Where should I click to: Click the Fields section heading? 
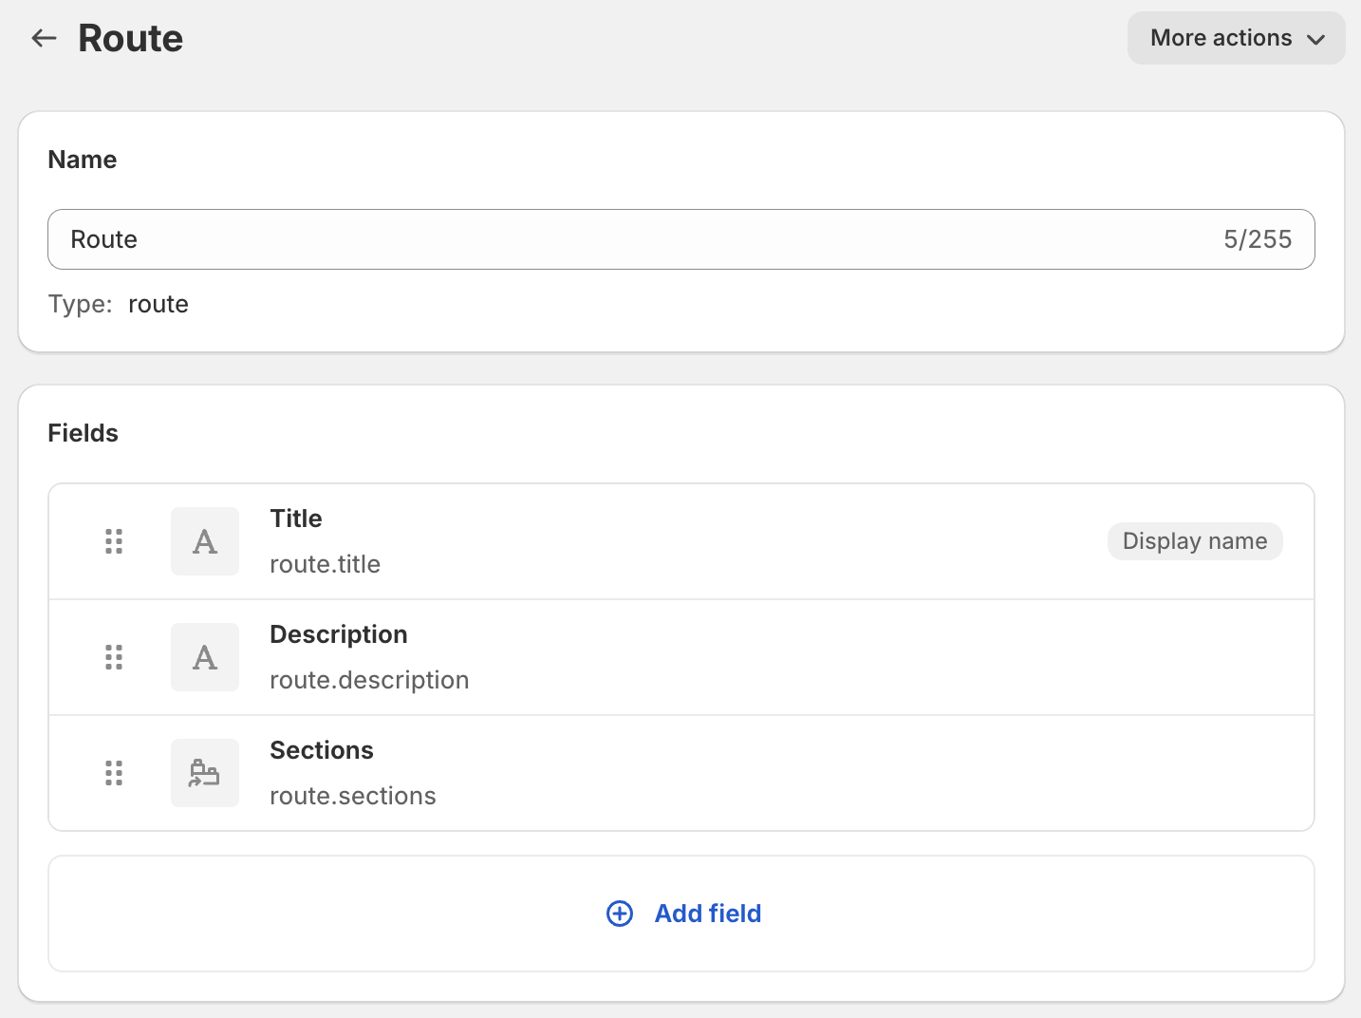tap(83, 432)
